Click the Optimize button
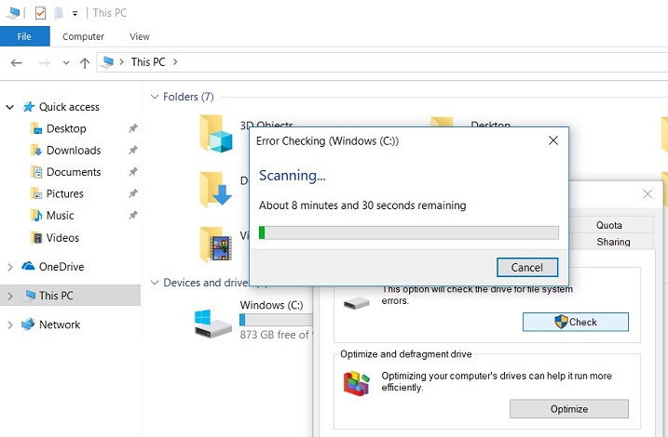 (x=568, y=409)
